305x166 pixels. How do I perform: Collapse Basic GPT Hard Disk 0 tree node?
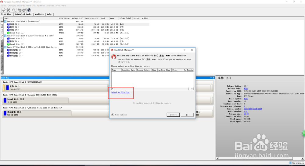[5, 22]
